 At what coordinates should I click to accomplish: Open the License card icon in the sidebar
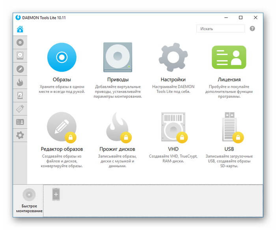coord(20,122)
